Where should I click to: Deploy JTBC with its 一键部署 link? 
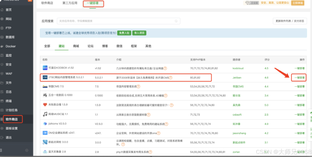(x=299, y=77)
